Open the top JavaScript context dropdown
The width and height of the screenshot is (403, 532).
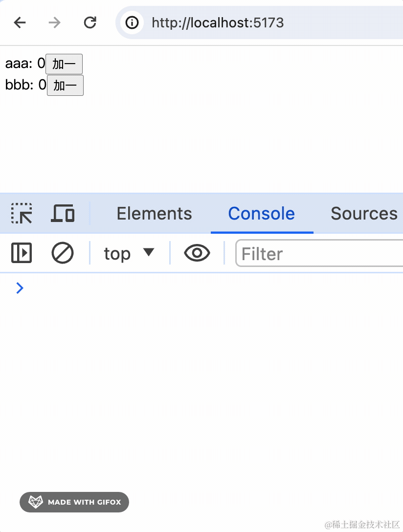129,253
